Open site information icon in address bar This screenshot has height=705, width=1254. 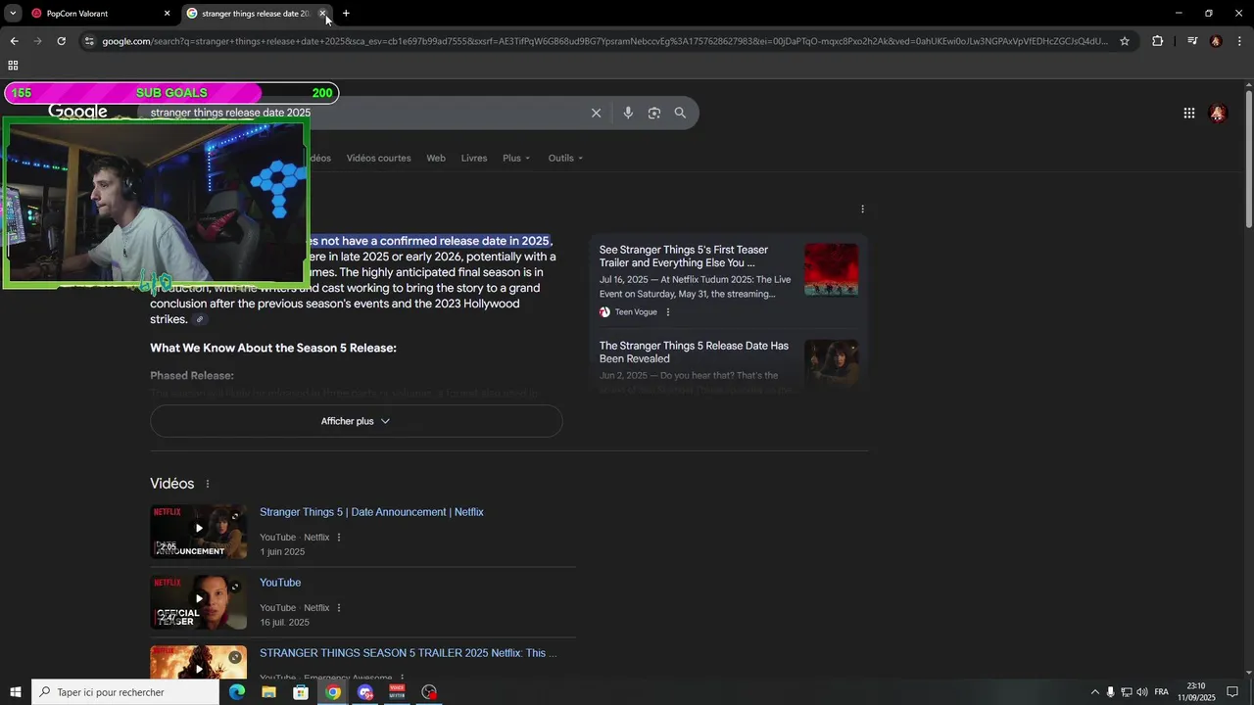[x=89, y=41]
